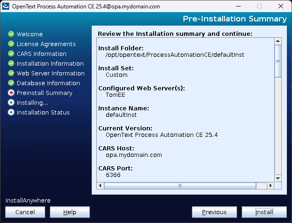Click the Welcome step checkmark icon
Image resolution: width=292 pixels, height=223 pixels.
point(11,34)
